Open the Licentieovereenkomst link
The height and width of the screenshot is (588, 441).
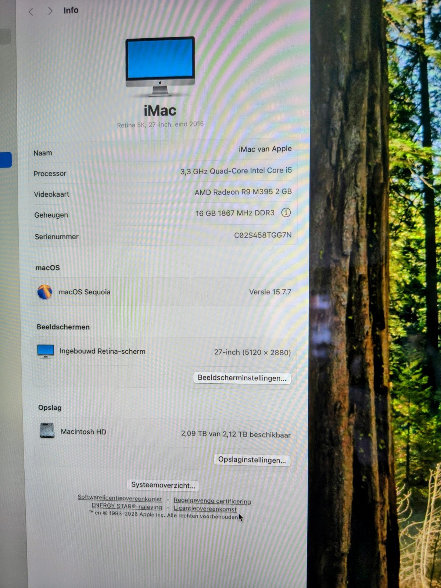(x=205, y=509)
